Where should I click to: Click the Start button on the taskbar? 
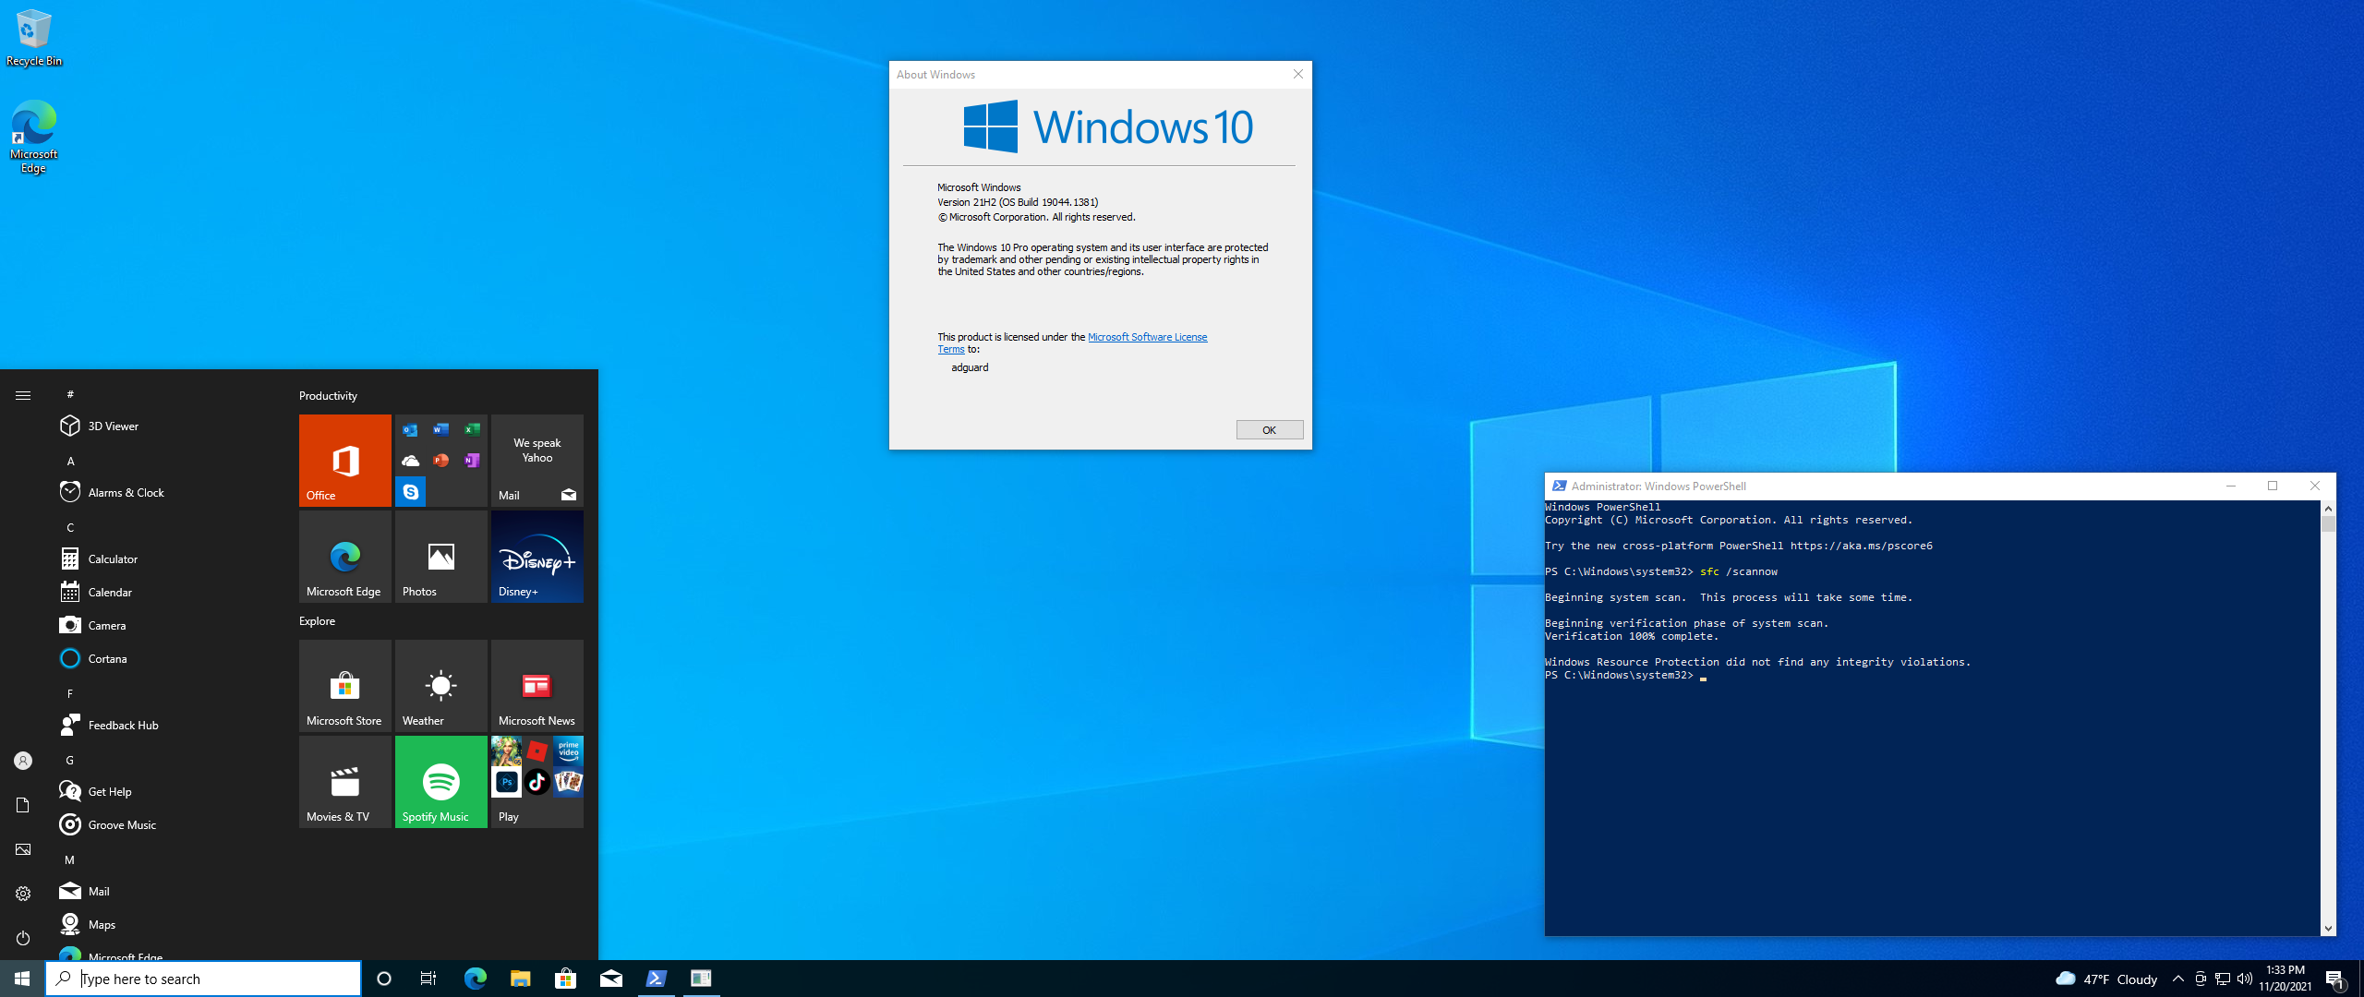22,979
